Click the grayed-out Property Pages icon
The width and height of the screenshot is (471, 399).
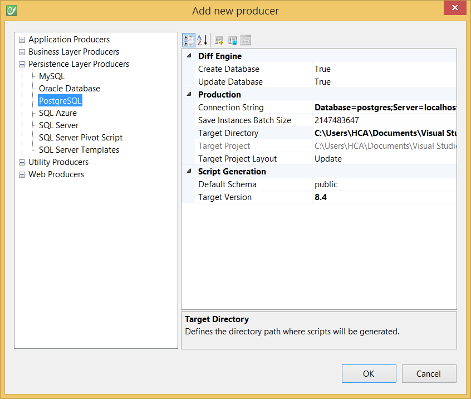tap(246, 40)
